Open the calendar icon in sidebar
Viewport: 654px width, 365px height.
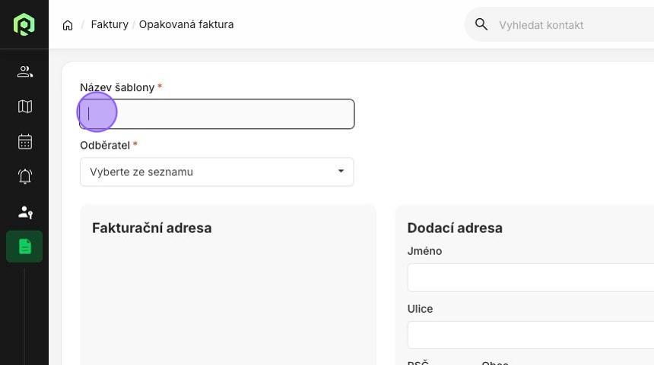click(25, 141)
